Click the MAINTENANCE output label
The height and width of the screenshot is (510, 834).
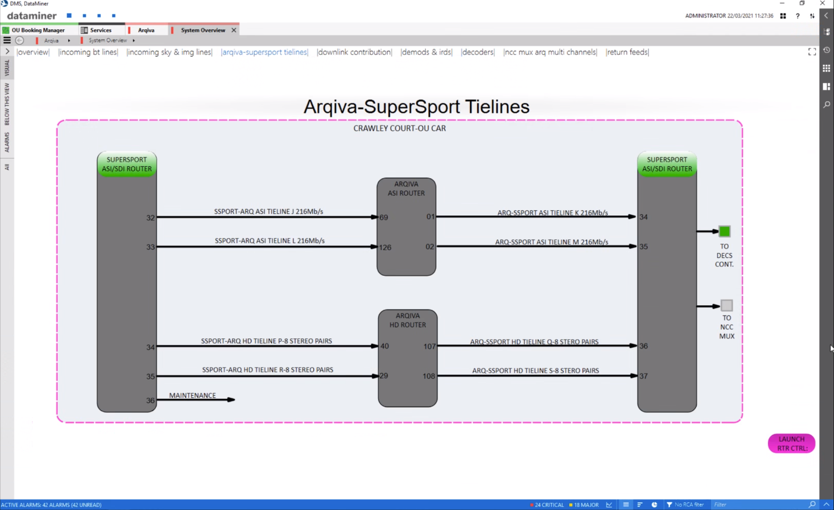(192, 395)
